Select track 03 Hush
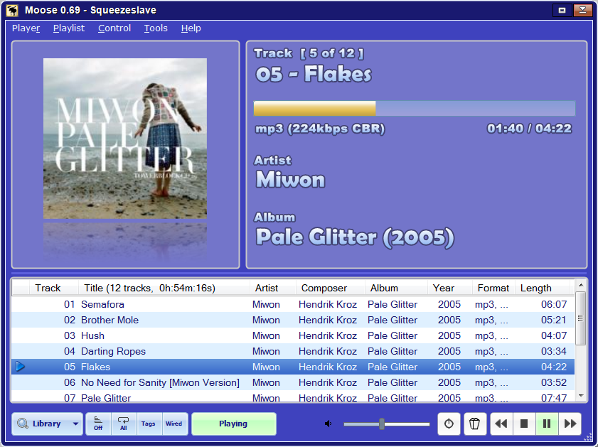 (x=293, y=335)
